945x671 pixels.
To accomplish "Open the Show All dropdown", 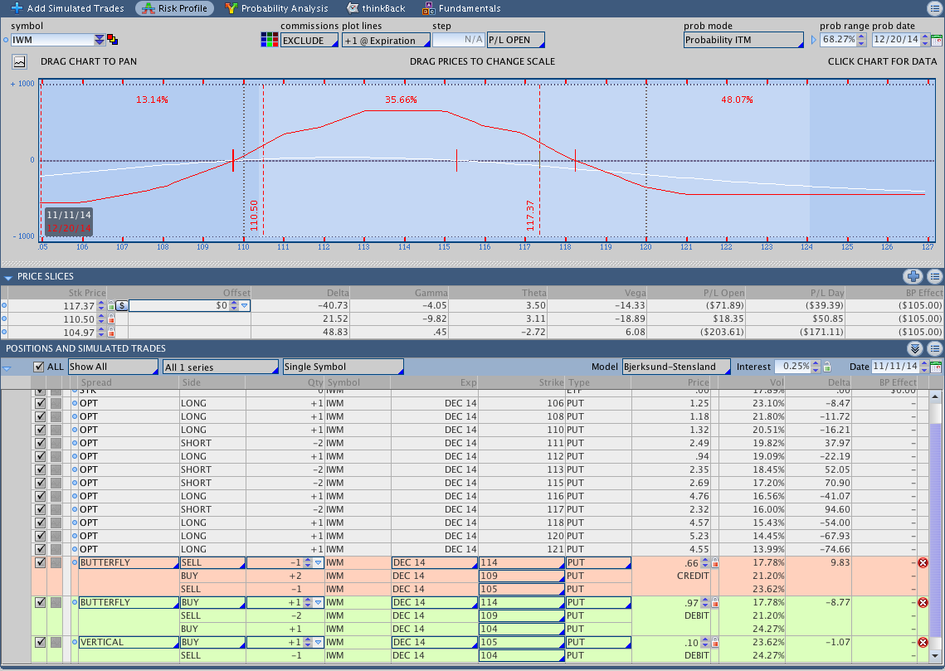I will [x=113, y=367].
